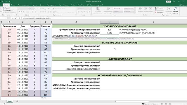This screenshot has width=187, height=105.
Task: Open the Вставка ribbon tab
Action: [13, 5]
